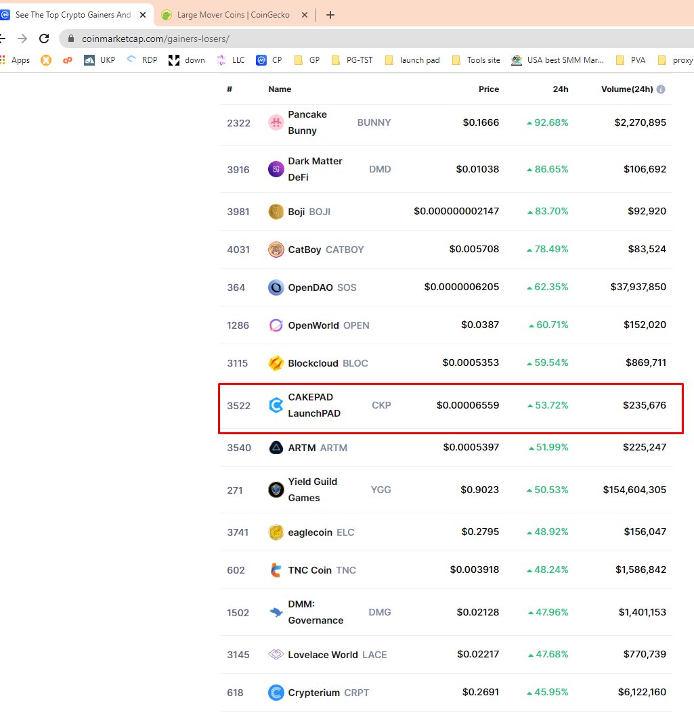Click the DMM: Governance coin logo

click(x=276, y=612)
